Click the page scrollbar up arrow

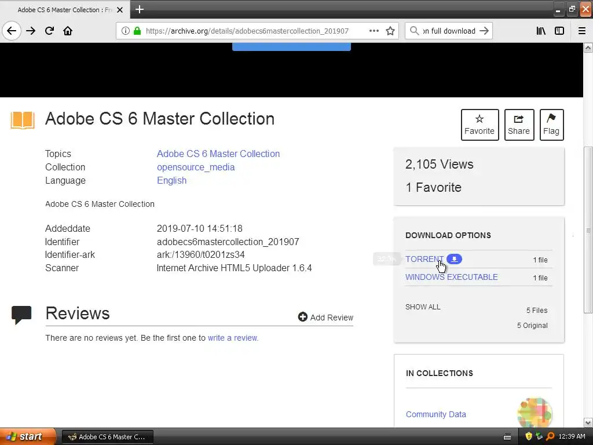[x=588, y=48]
